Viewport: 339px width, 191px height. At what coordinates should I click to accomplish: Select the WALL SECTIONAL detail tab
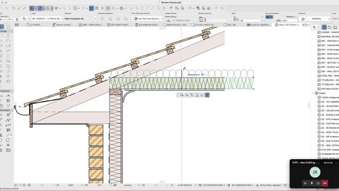(288, 25)
